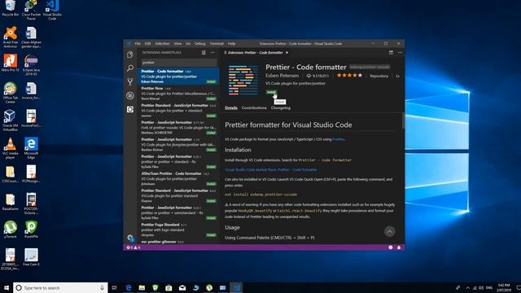The image size is (521, 293).
Task: Open the Go menu
Action: [188, 43]
